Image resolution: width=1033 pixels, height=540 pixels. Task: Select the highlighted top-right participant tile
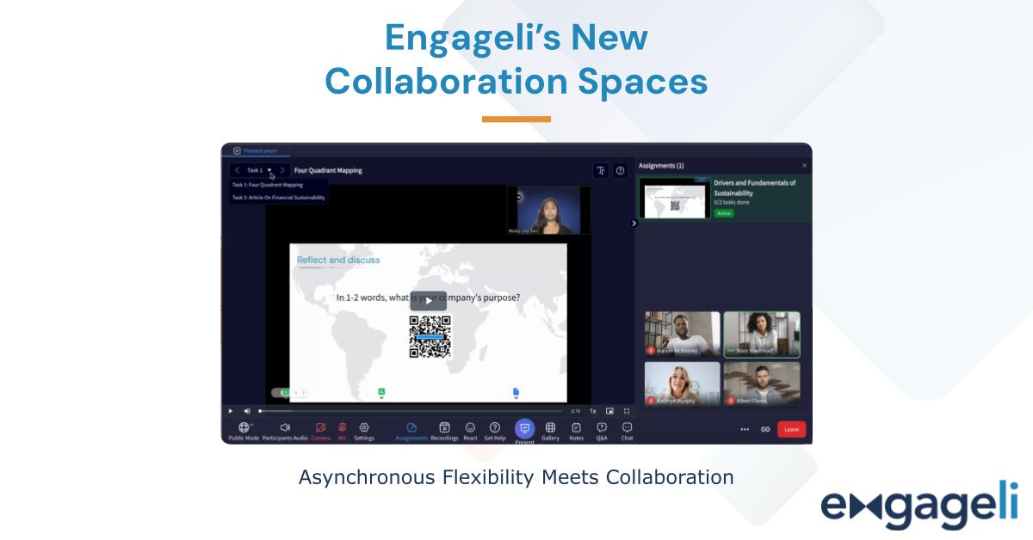point(762,334)
